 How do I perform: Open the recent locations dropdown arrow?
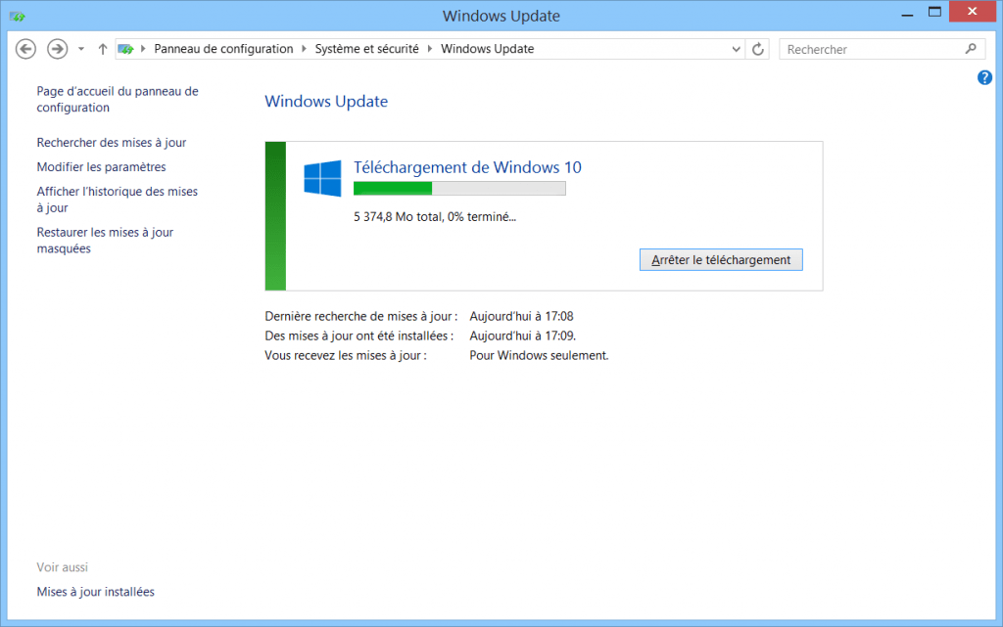click(x=81, y=49)
